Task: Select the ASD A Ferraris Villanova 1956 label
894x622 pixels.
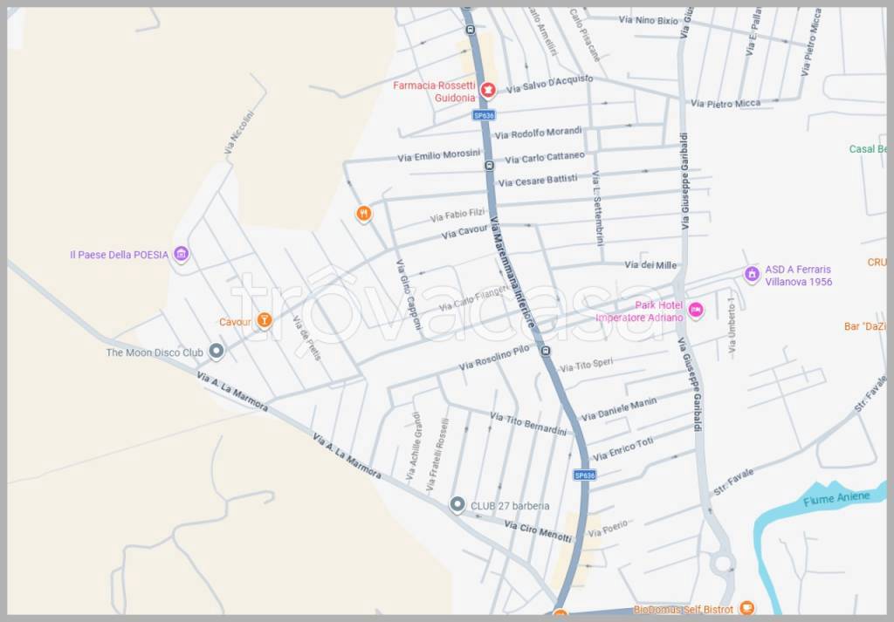Action: point(798,276)
